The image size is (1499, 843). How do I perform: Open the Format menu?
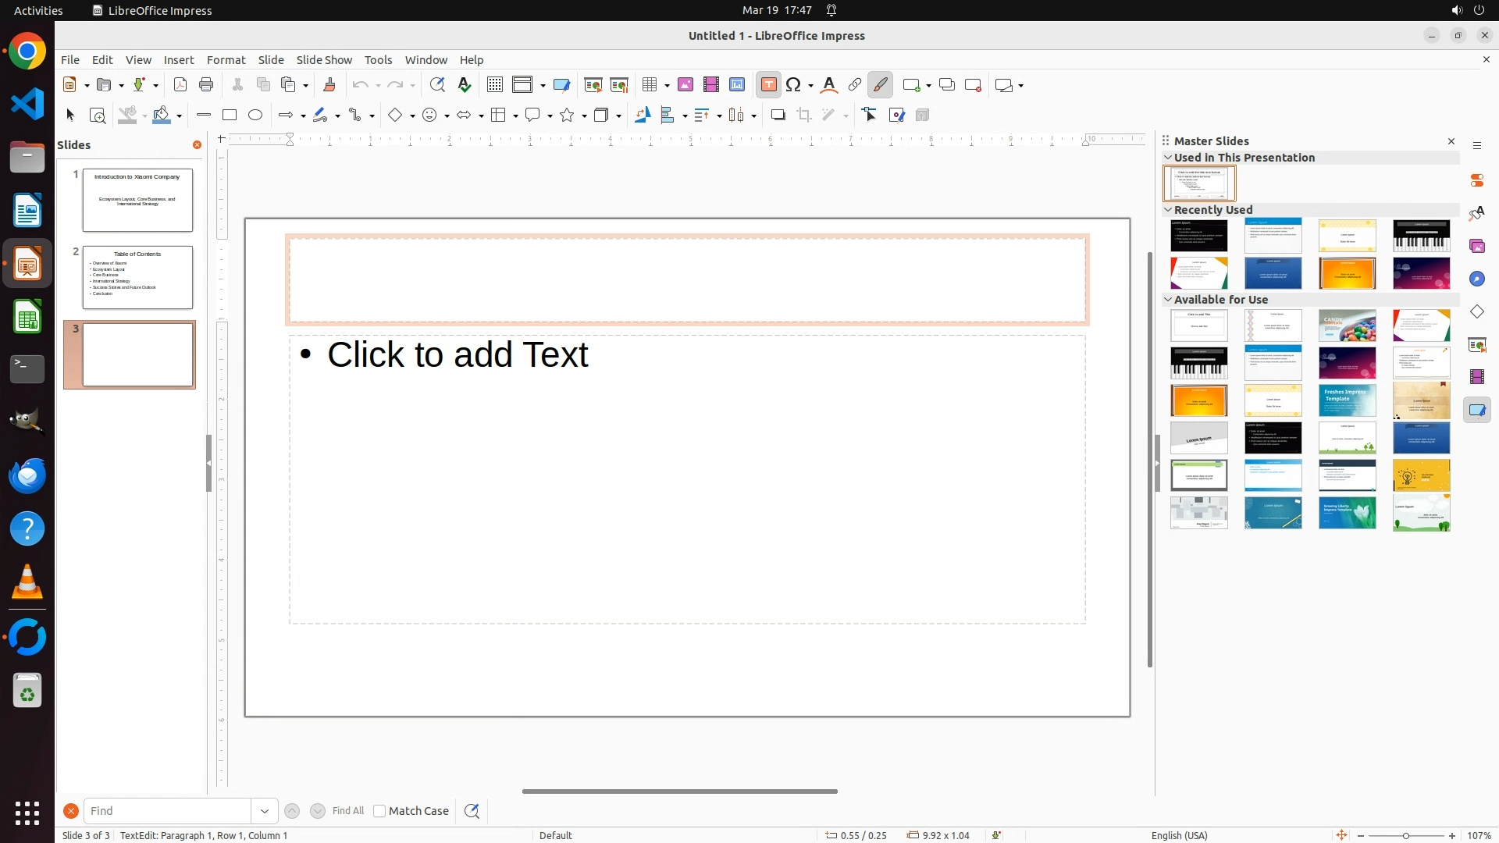(226, 60)
